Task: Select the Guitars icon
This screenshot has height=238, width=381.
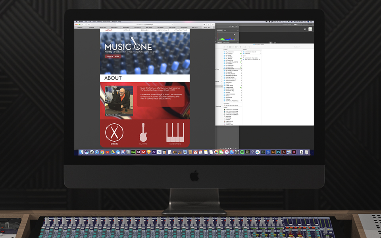Action: [143, 132]
